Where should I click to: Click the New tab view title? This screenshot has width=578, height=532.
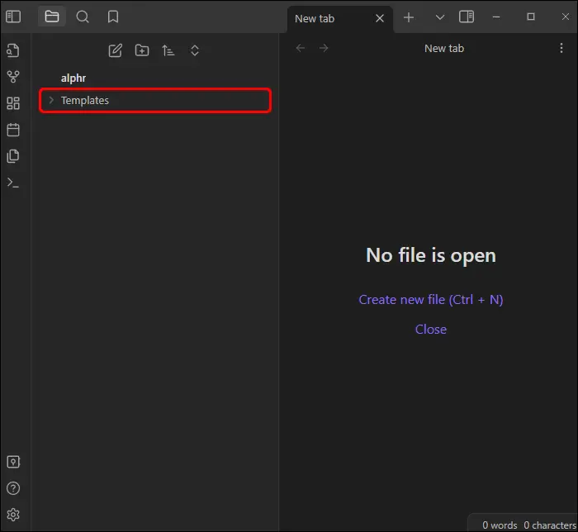pos(444,48)
